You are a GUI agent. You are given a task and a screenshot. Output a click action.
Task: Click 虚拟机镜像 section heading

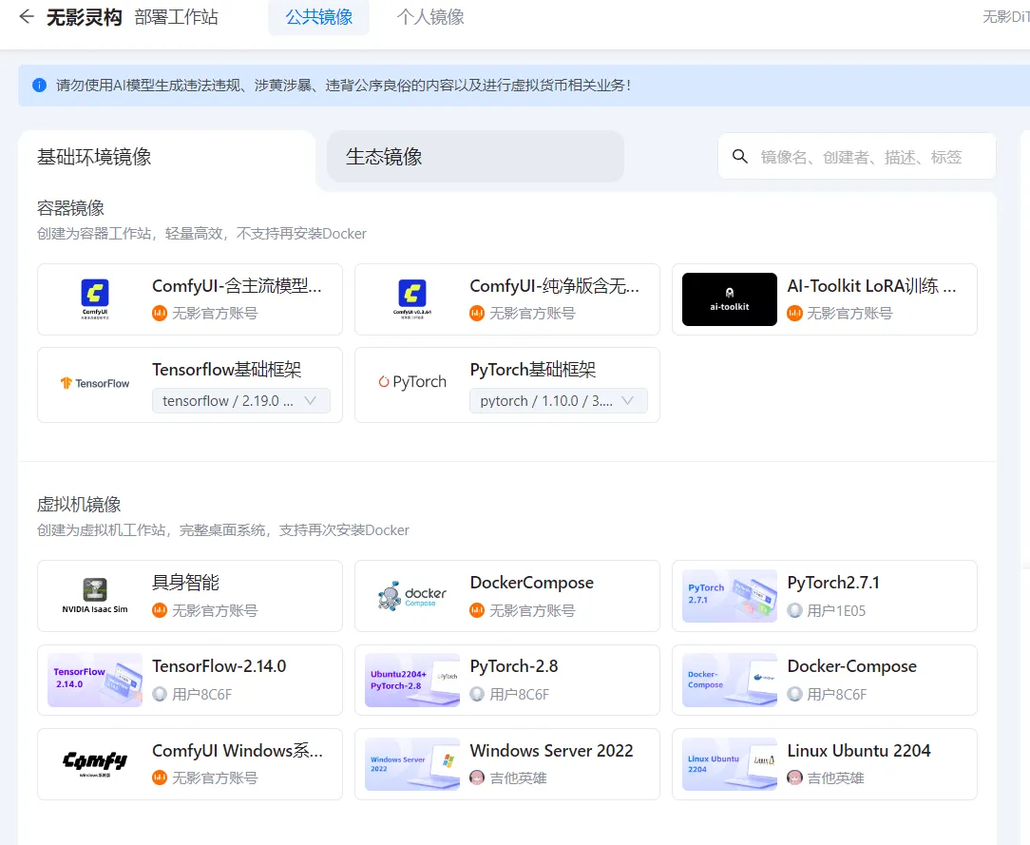coord(79,505)
